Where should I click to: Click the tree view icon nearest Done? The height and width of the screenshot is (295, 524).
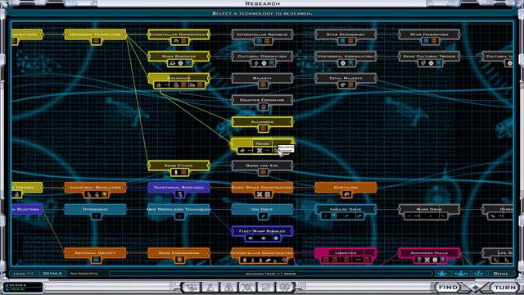point(479,274)
